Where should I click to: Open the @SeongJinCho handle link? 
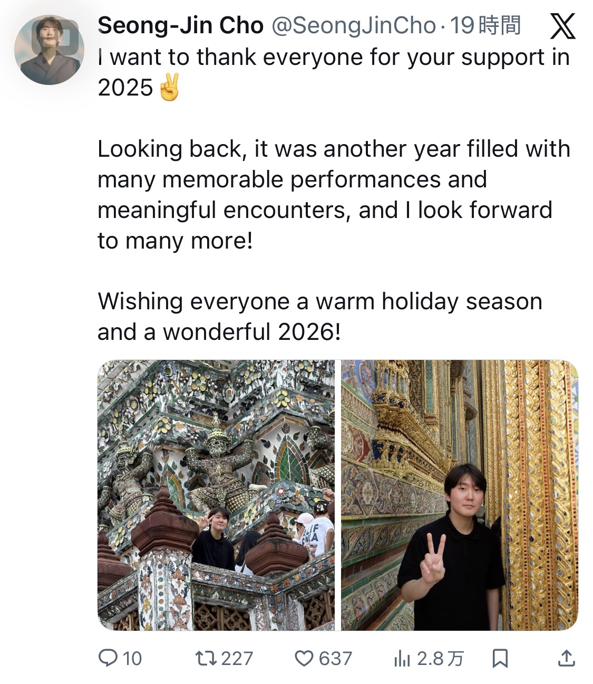(353, 25)
